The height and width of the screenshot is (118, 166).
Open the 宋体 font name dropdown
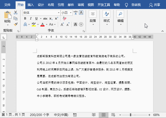coord(58,13)
